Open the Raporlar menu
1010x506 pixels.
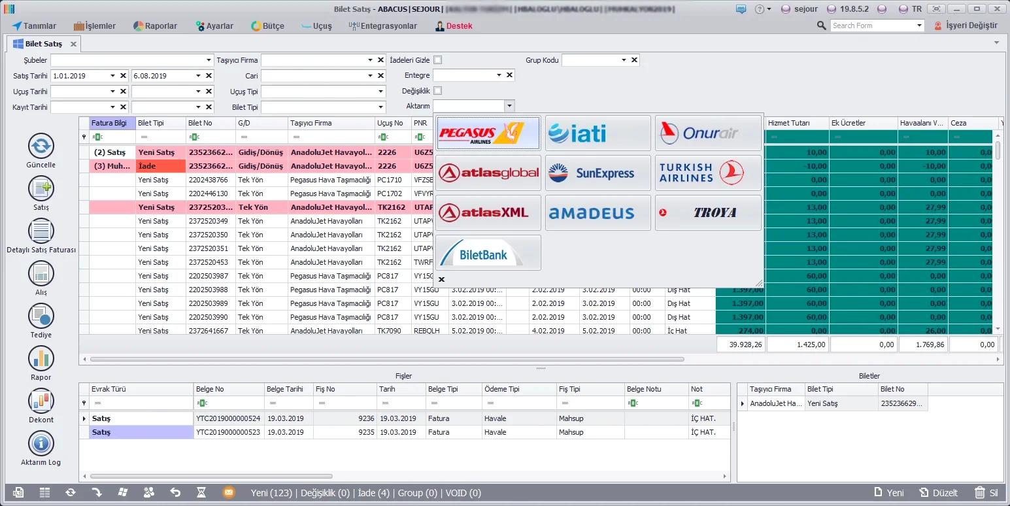pos(156,25)
